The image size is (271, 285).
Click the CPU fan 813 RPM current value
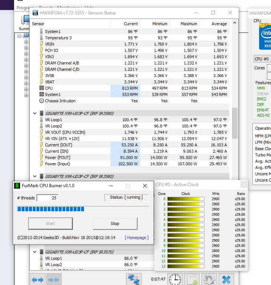click(x=130, y=88)
